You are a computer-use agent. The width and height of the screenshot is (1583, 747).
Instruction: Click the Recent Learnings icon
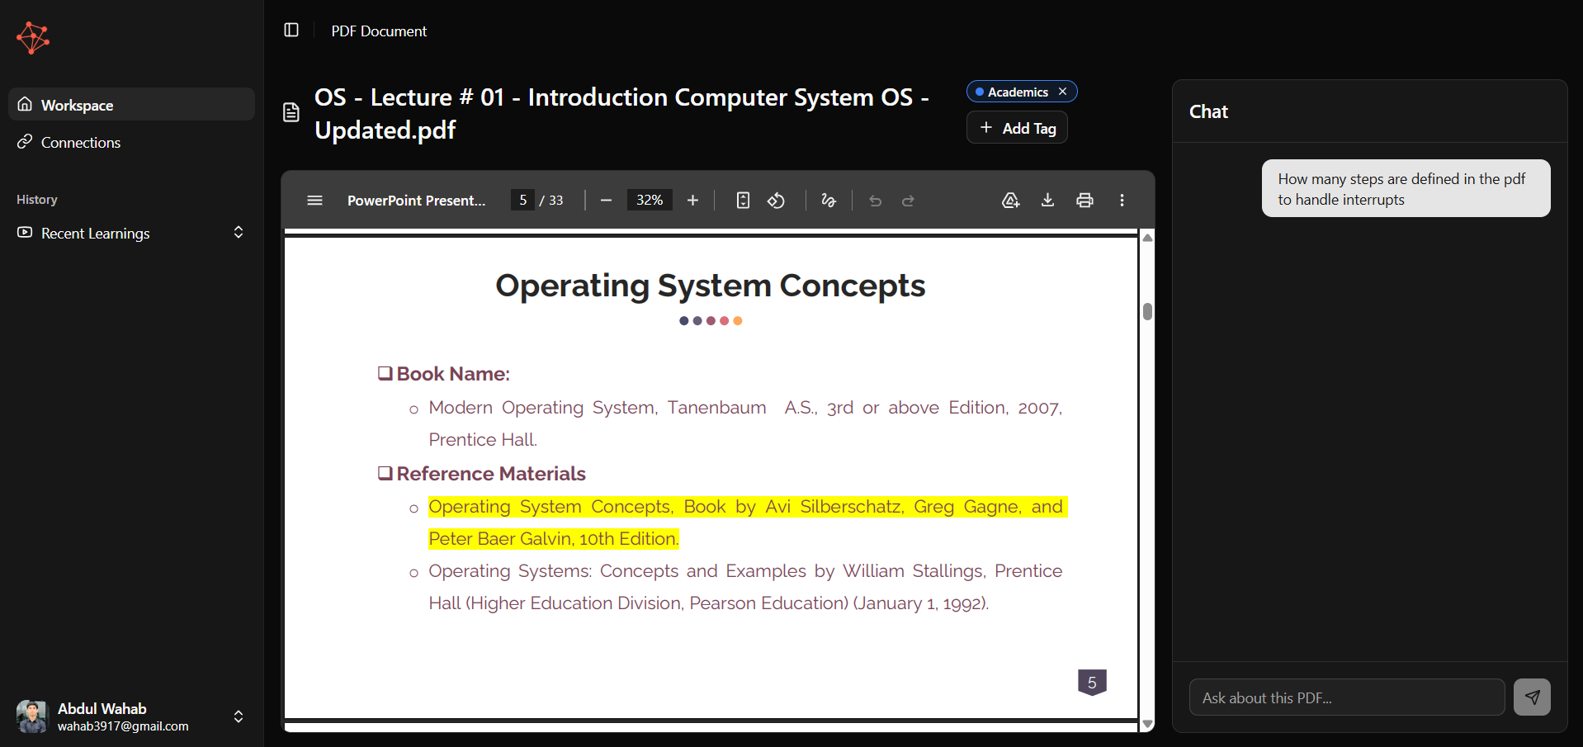(25, 233)
